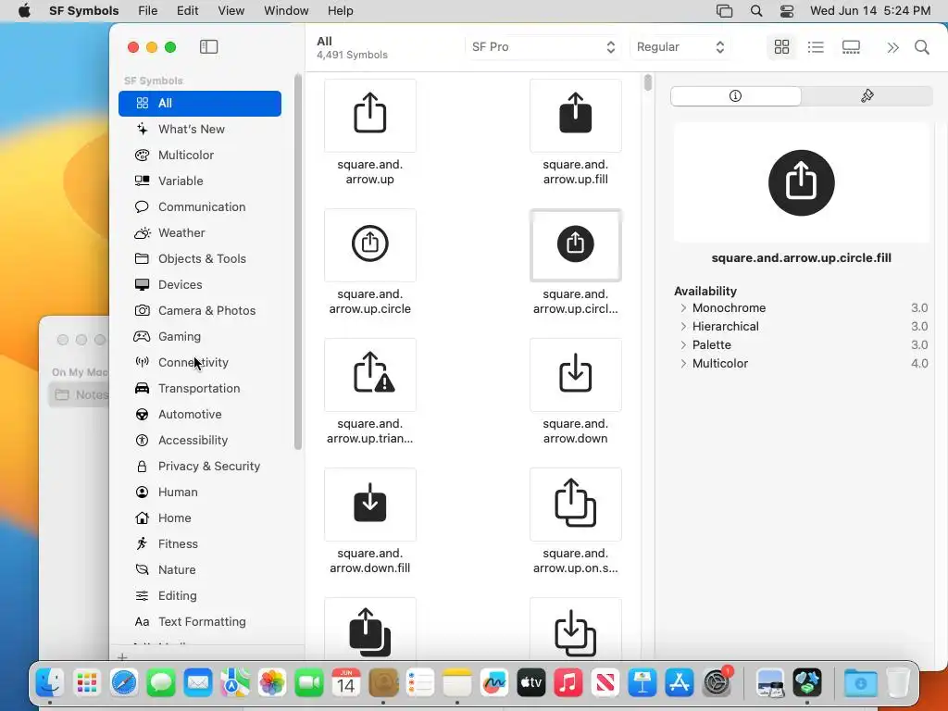This screenshot has width=948, height=711.
Task: Select the All category
Action: tap(200, 104)
